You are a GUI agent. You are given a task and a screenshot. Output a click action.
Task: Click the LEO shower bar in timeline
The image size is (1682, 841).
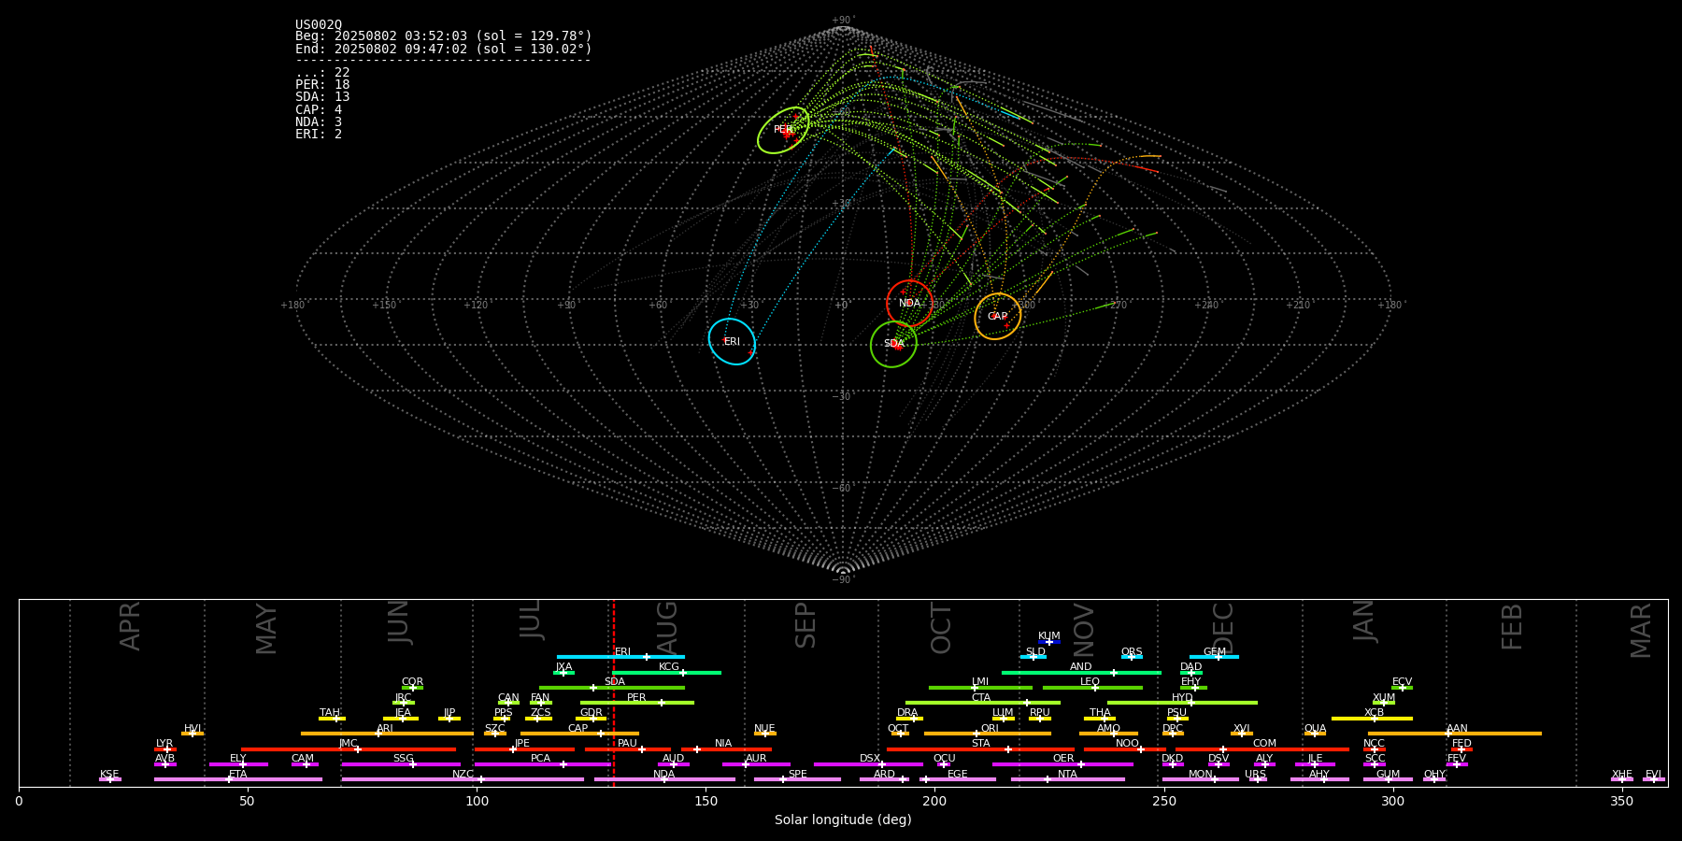click(1092, 688)
